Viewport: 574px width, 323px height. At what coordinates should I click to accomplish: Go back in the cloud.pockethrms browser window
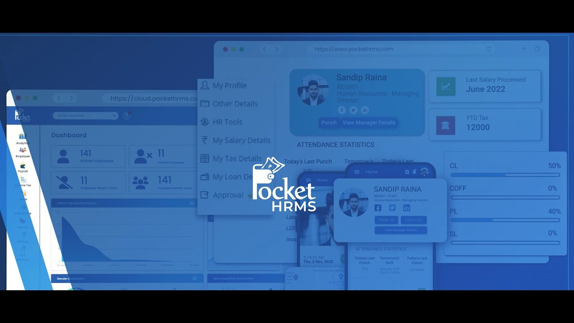tap(59, 98)
